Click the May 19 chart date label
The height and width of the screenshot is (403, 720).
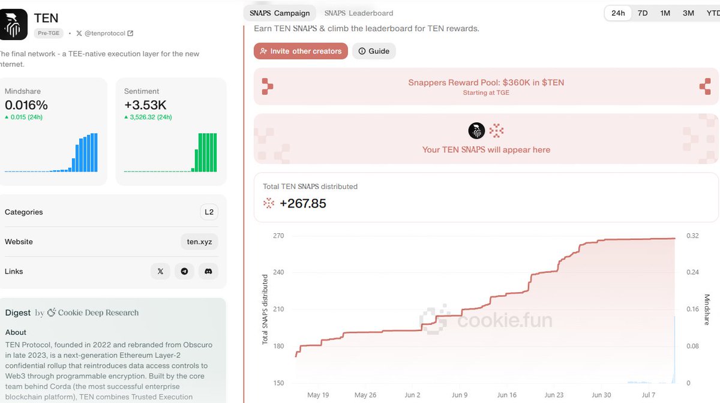tap(318, 395)
